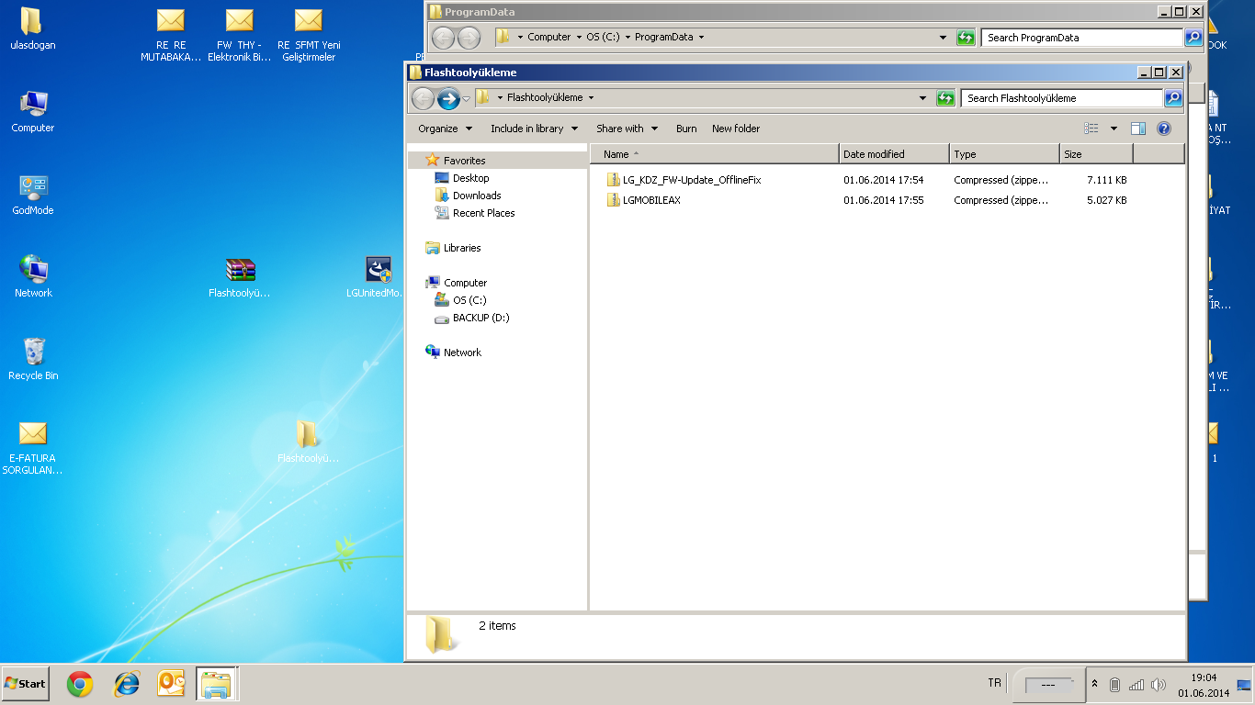Click the Flashtoolyükleme breadcrumb in the address bar

pos(544,97)
